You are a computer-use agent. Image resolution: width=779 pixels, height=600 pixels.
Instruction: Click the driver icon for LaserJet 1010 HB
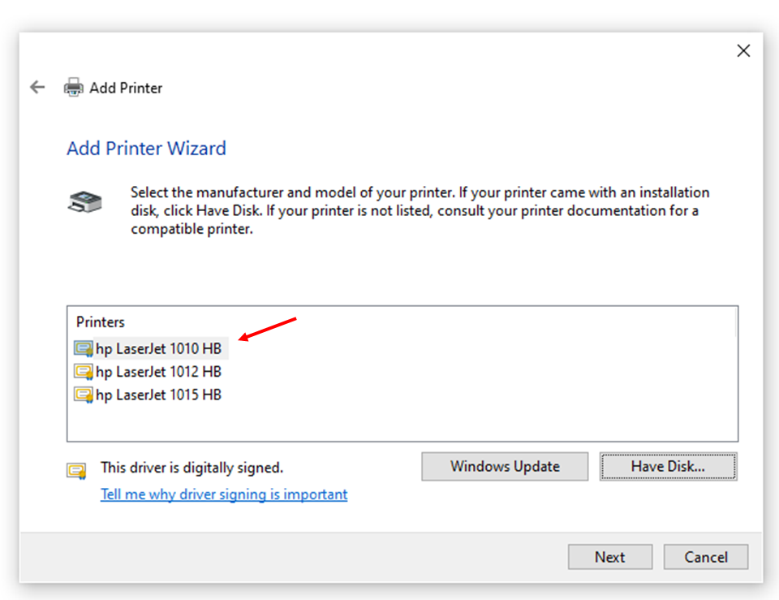(x=84, y=348)
